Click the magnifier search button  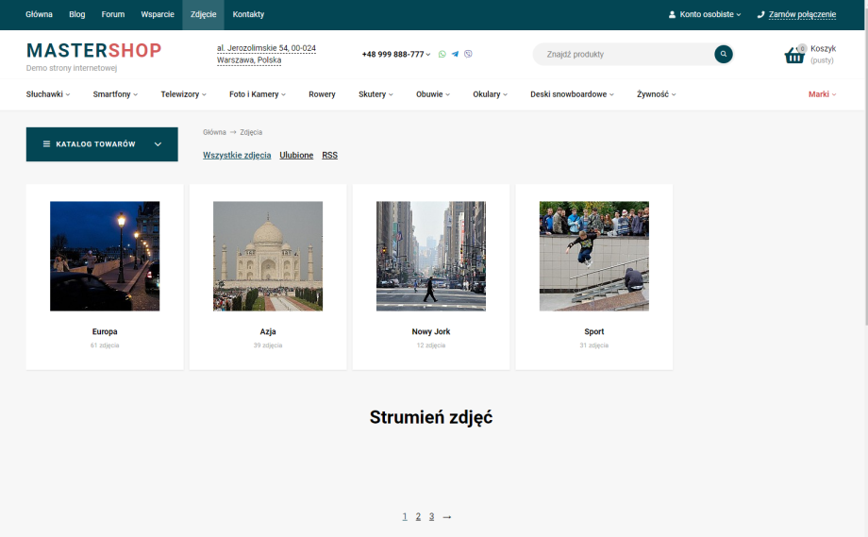pos(724,55)
